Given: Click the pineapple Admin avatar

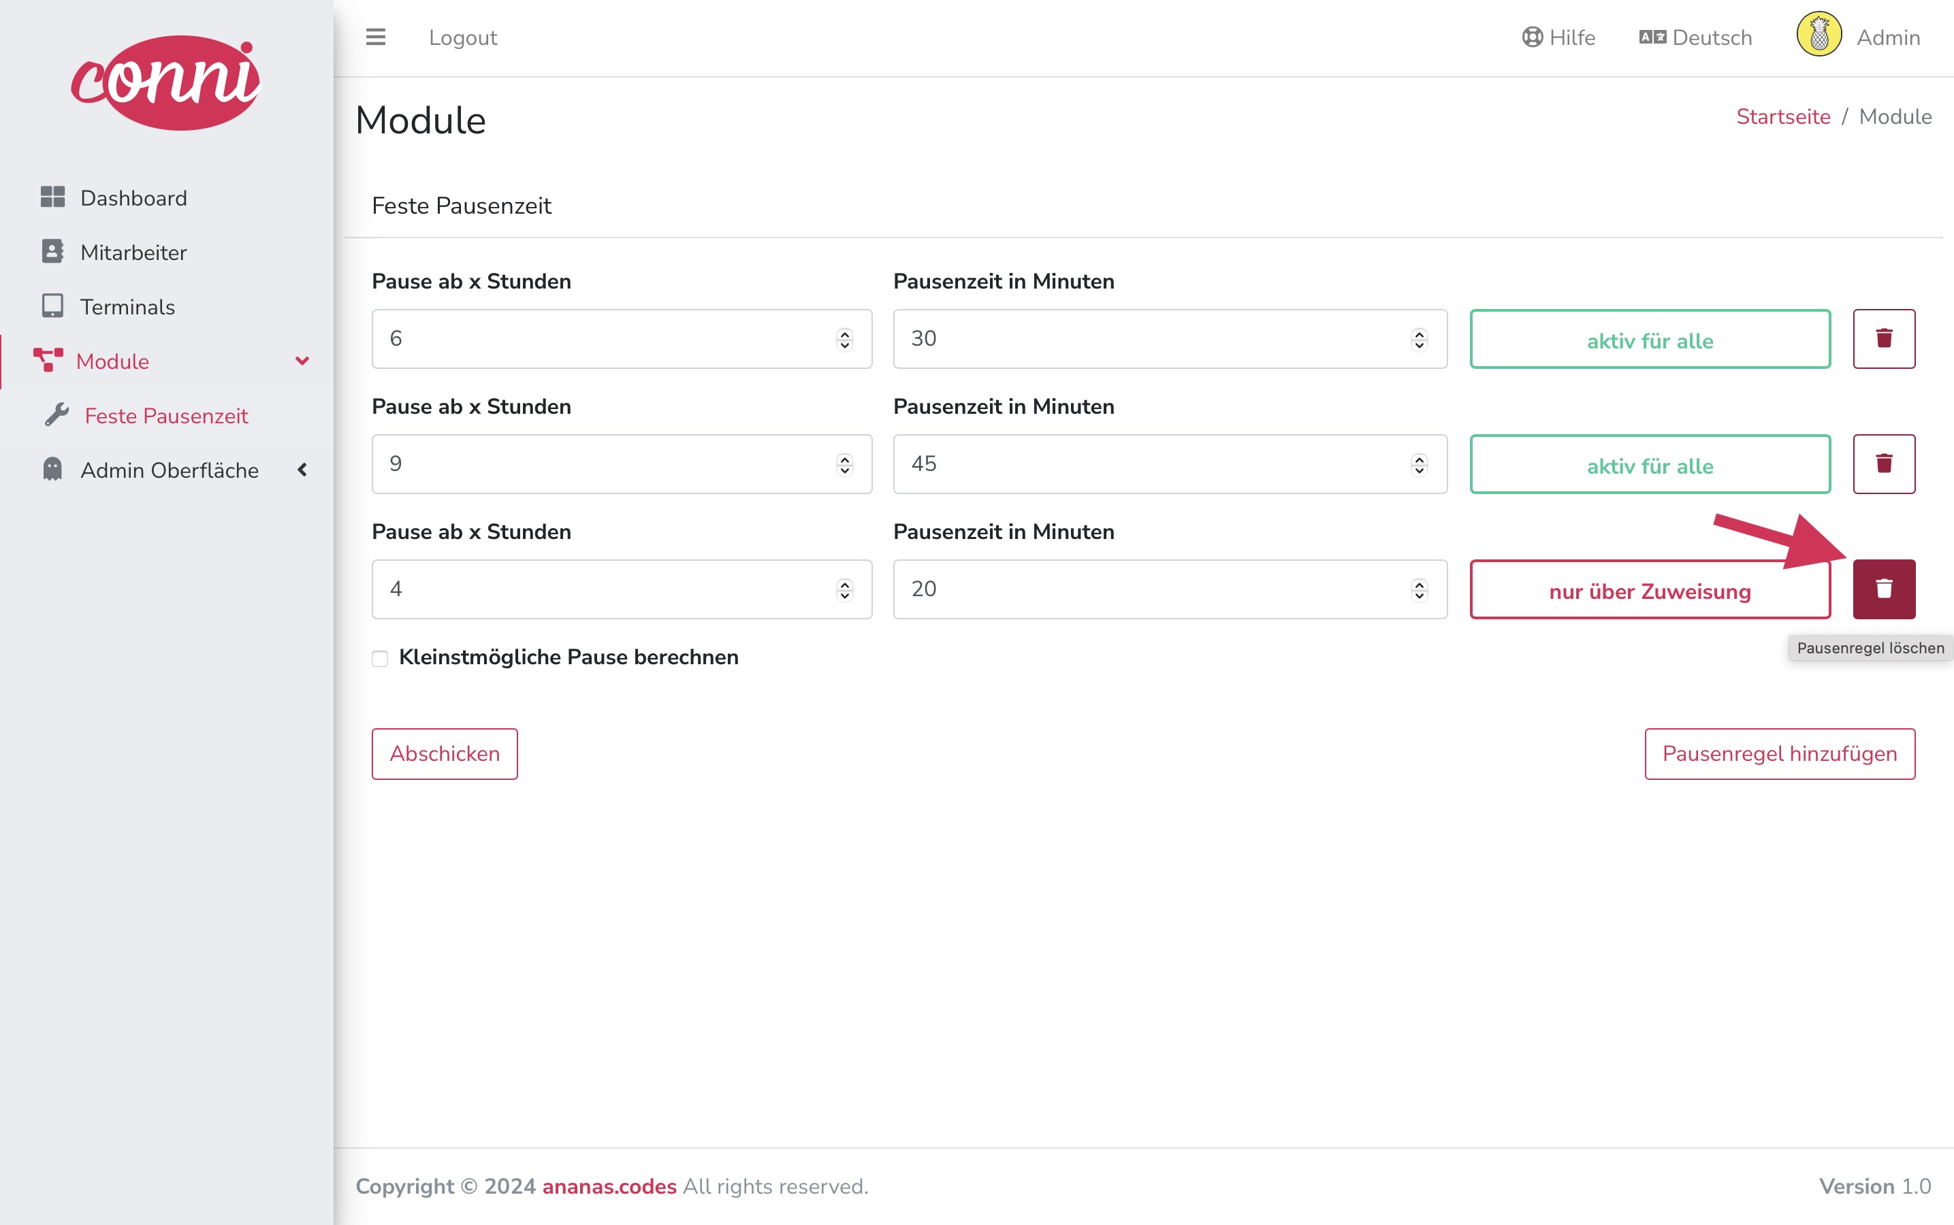Looking at the screenshot, I should click(1819, 35).
